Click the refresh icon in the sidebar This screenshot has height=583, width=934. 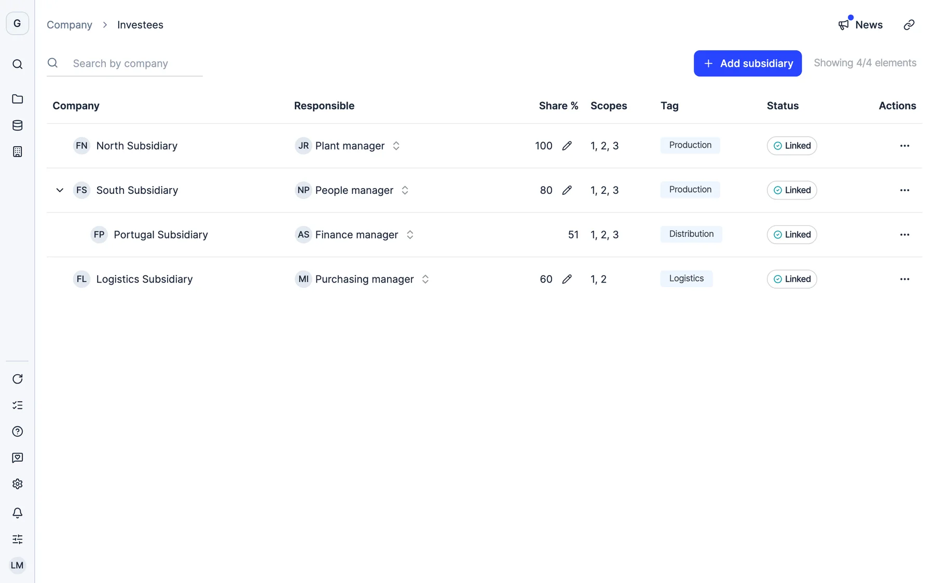click(17, 379)
